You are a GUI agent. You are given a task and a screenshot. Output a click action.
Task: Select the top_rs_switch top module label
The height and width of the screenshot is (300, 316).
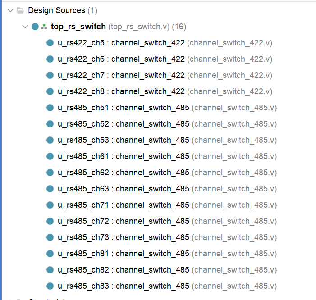(x=78, y=27)
